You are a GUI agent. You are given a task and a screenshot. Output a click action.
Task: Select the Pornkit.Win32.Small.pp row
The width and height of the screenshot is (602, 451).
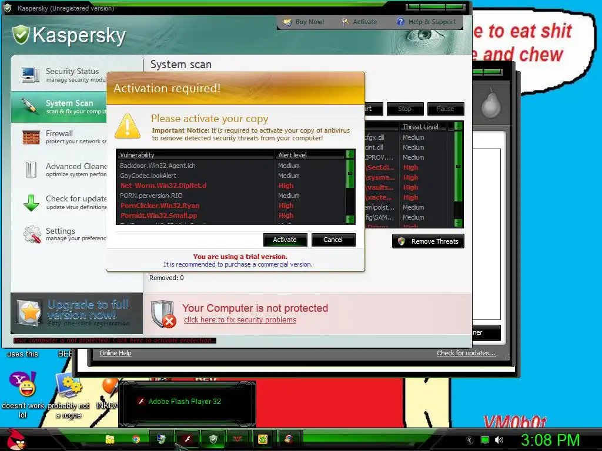pyautogui.click(x=232, y=216)
